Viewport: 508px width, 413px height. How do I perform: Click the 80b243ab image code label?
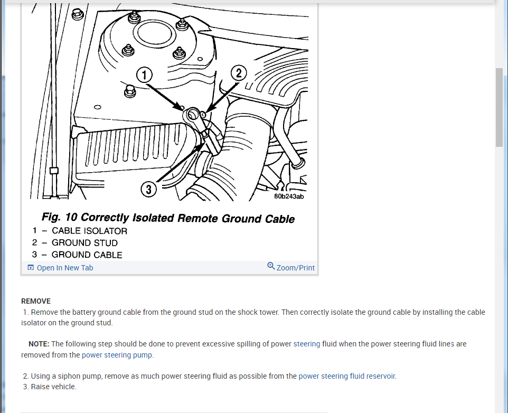point(289,196)
